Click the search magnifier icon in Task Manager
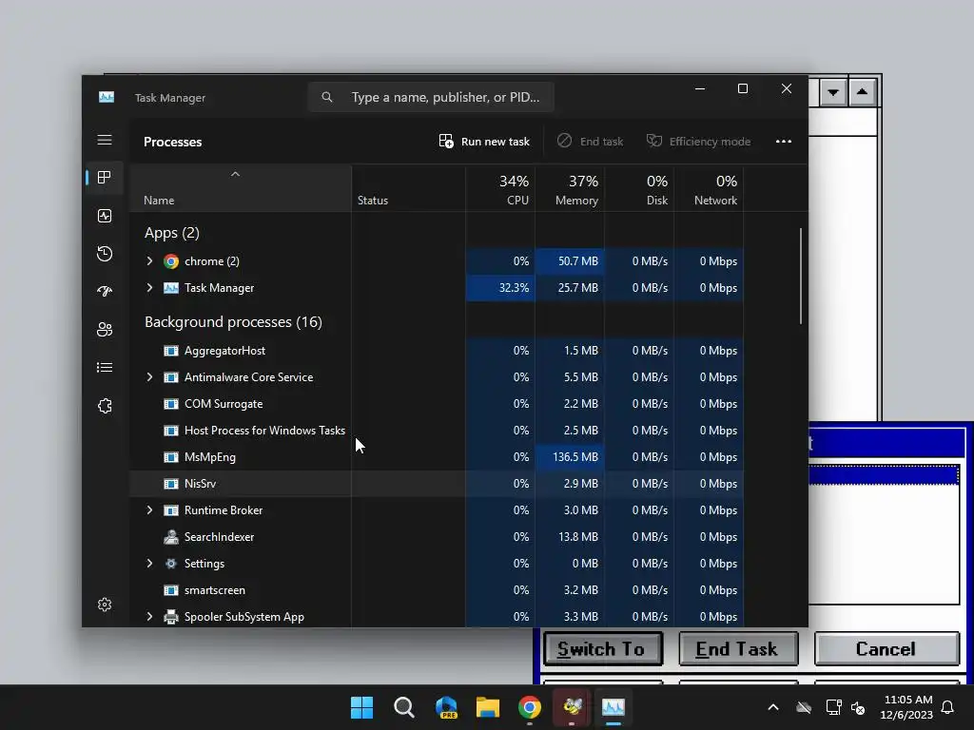974x730 pixels. click(327, 97)
